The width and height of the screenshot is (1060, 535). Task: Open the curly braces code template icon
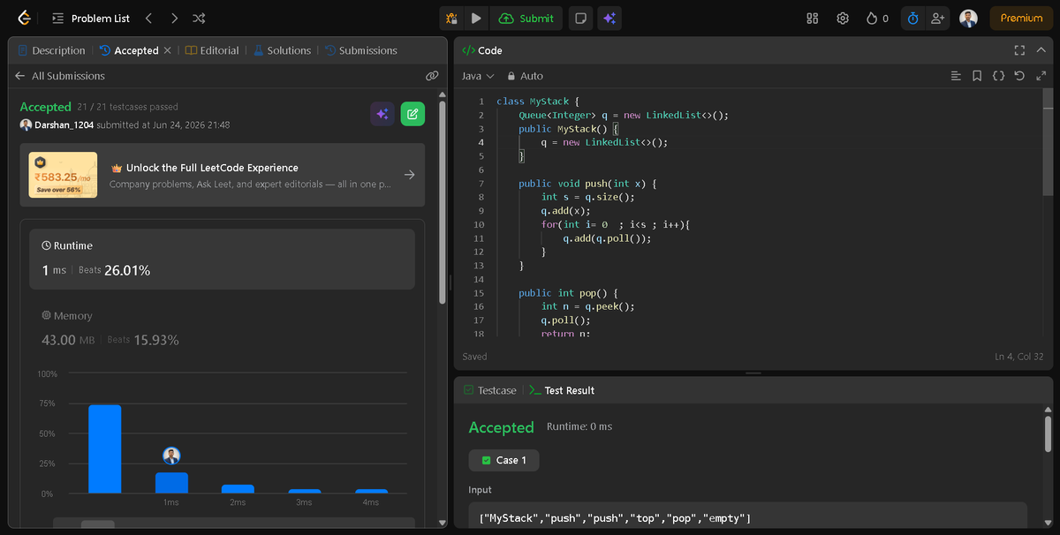click(x=998, y=76)
